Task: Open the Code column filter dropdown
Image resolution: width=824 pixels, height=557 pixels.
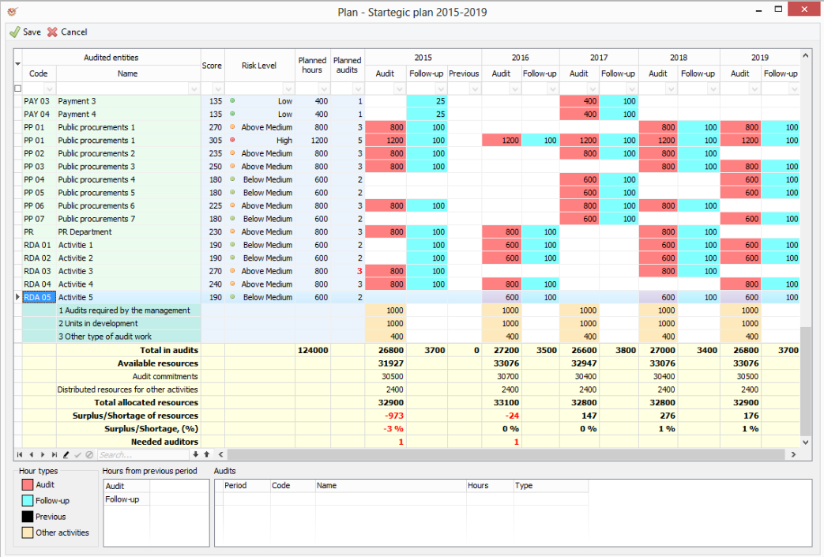Action: (x=50, y=88)
